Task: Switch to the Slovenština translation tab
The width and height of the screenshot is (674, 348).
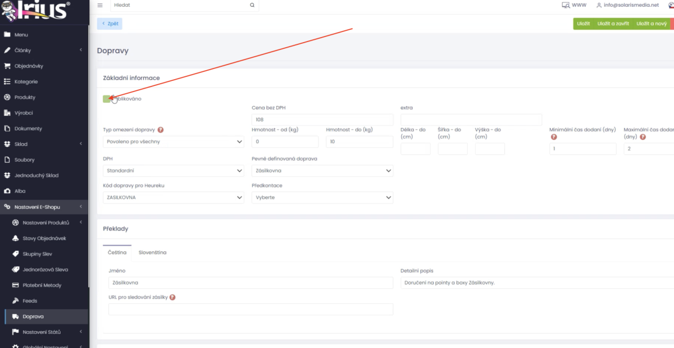Action: [x=152, y=253]
